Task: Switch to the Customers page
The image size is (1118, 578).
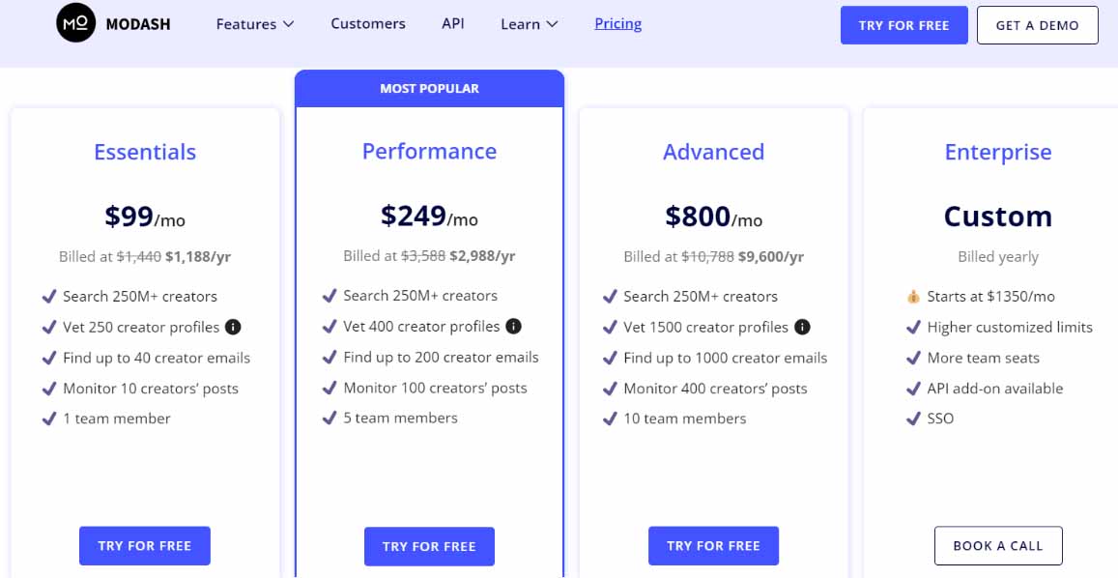Action: [x=368, y=23]
